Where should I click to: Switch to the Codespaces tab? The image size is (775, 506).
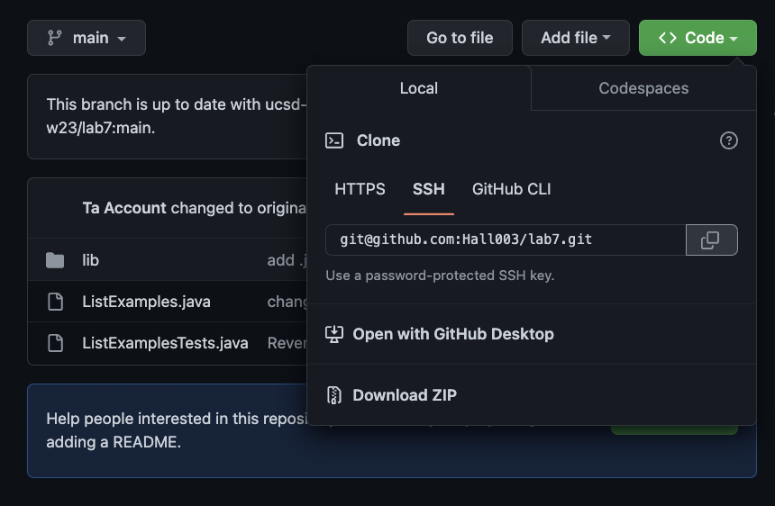pos(643,88)
